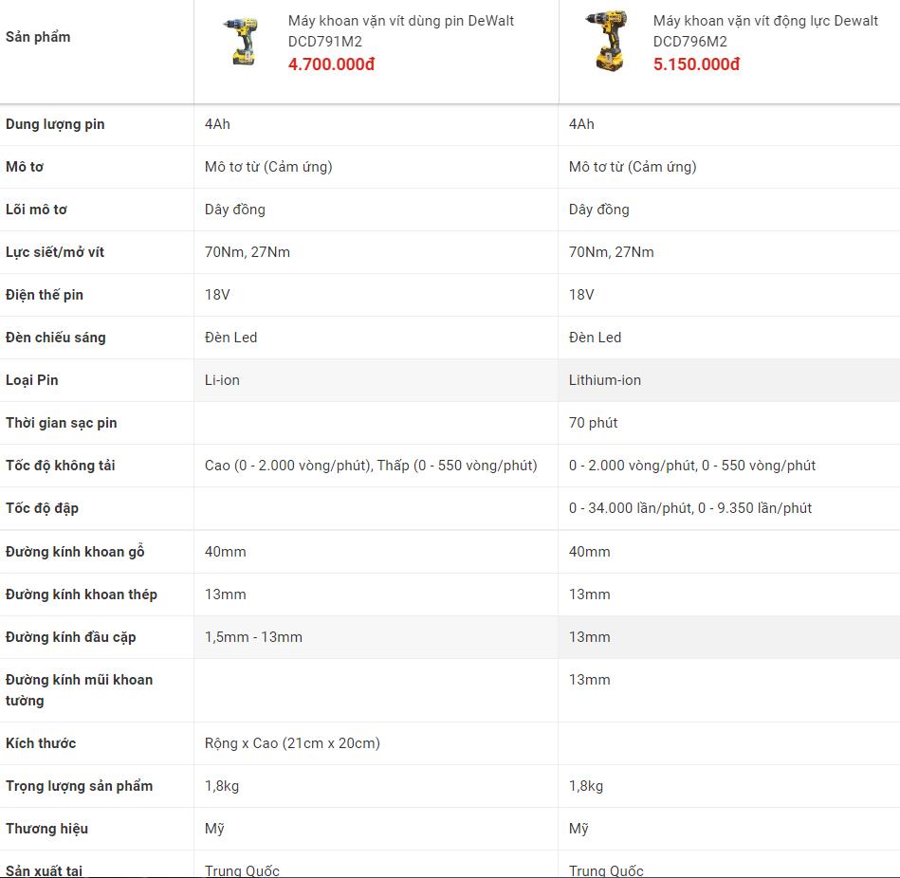Open the DeWalt DCD791M2 product image
Image resolution: width=900 pixels, height=878 pixels.
coord(241,42)
